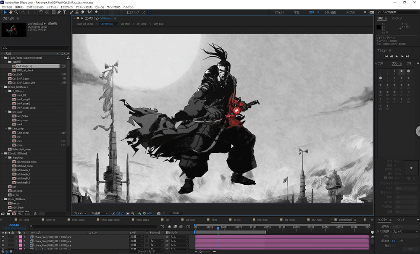420x254 pixels.
Task: Click the +0.0 exposure value in viewer
Action: tap(150, 213)
